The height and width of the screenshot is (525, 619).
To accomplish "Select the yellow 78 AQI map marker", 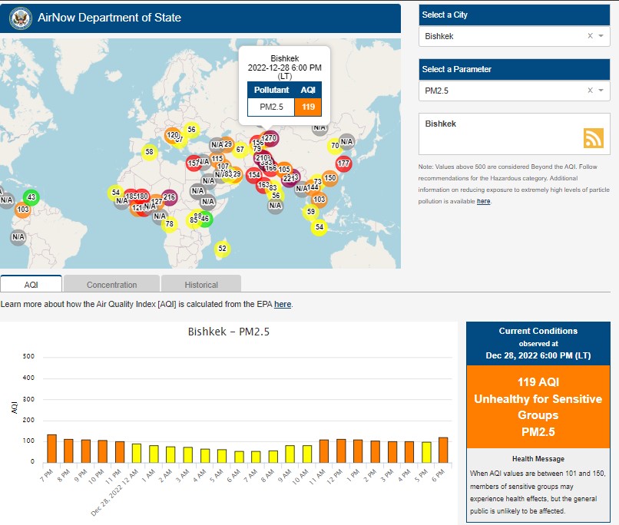I will [170, 223].
